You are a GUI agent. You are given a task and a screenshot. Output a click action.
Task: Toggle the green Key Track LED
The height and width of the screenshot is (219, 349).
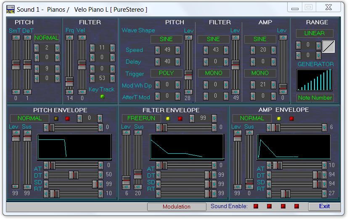[101, 97]
